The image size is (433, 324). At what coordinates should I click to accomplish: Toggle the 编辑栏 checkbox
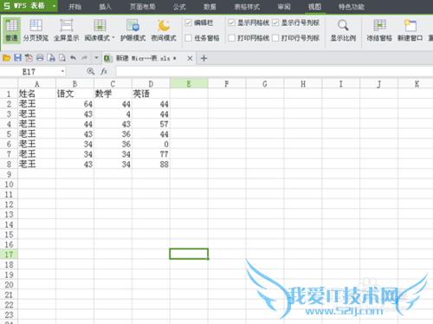[188, 23]
